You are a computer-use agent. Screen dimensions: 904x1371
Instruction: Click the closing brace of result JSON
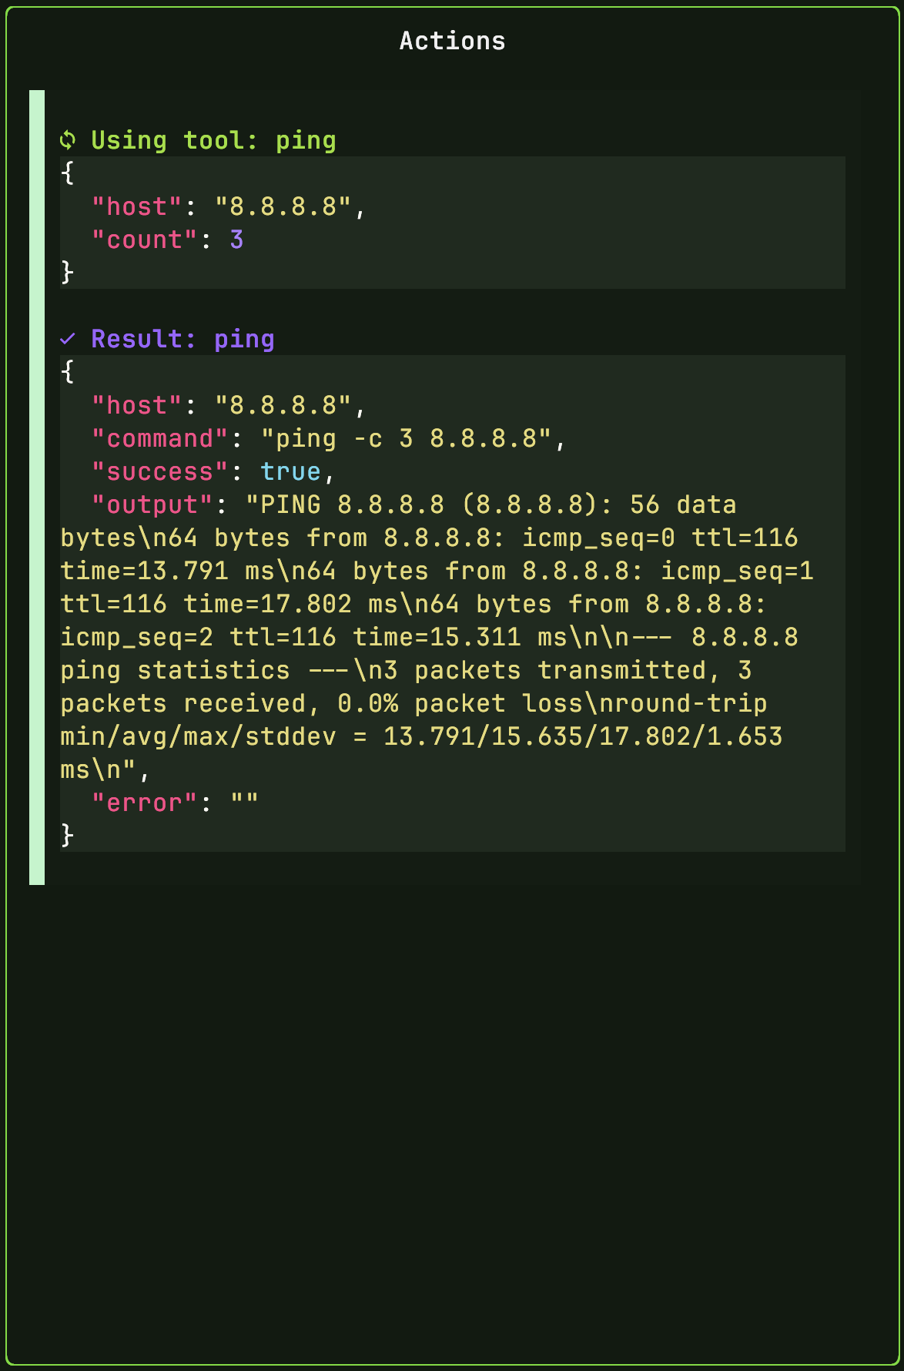[68, 836]
